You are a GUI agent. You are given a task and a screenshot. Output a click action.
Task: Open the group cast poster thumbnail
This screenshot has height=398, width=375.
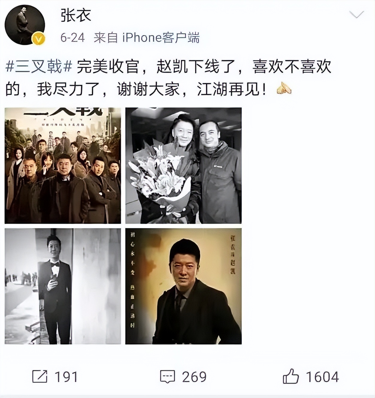pyautogui.click(x=63, y=165)
